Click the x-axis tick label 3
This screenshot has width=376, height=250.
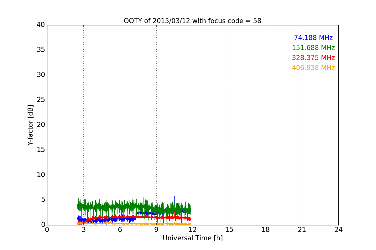(x=83, y=230)
